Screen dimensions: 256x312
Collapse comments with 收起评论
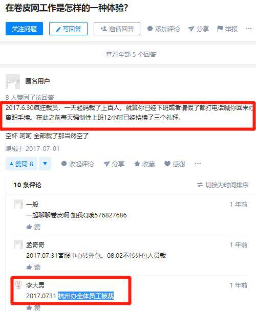click(x=77, y=164)
